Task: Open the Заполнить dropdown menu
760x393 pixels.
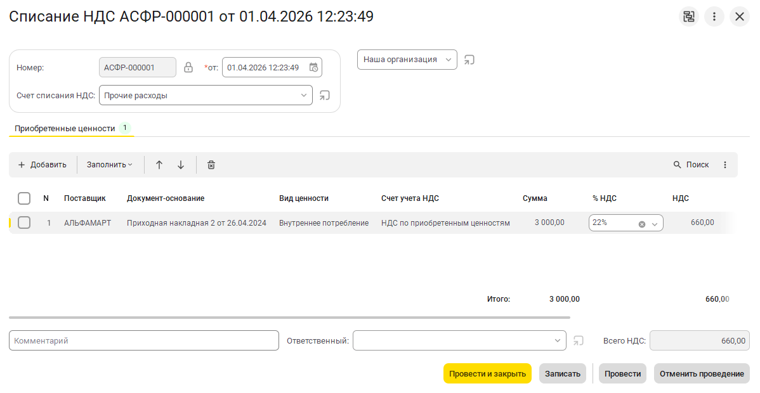Action: pos(110,165)
